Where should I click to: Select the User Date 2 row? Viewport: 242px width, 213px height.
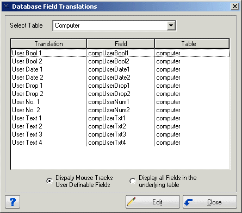(x=120, y=78)
